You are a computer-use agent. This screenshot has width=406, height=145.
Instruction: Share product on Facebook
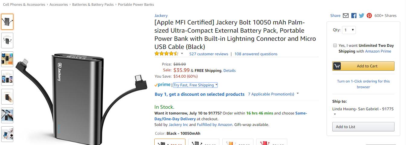[x=354, y=16]
